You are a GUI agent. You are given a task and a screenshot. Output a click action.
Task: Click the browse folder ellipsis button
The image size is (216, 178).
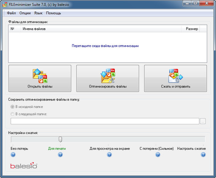click(x=203, y=121)
